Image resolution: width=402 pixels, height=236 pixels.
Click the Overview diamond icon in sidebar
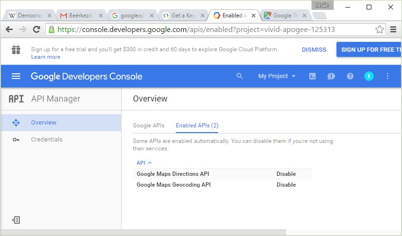pos(16,123)
